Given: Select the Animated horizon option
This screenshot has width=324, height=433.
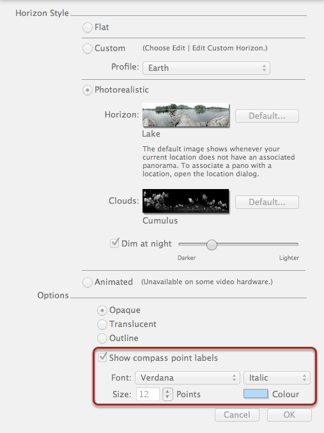Looking at the screenshot, I should [88, 282].
